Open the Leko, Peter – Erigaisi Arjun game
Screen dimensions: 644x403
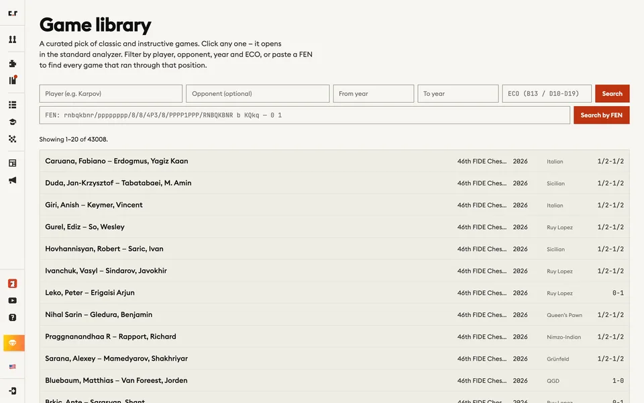tap(334, 293)
